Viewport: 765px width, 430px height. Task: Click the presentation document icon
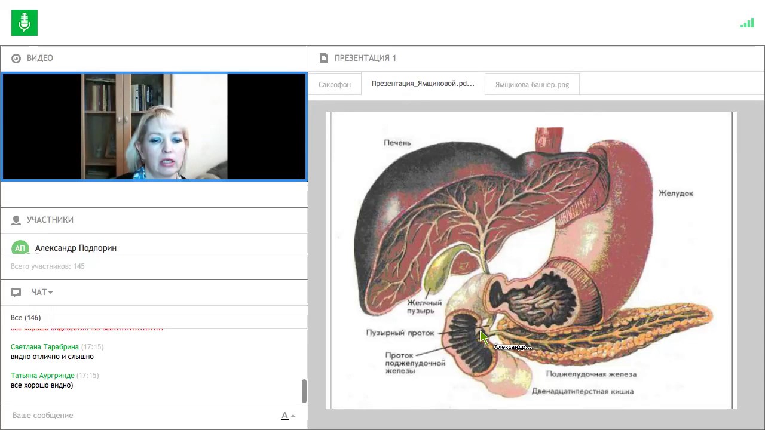point(324,58)
